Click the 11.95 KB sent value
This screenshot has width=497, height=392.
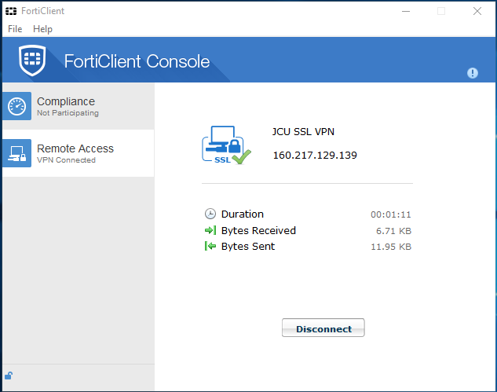click(x=391, y=247)
